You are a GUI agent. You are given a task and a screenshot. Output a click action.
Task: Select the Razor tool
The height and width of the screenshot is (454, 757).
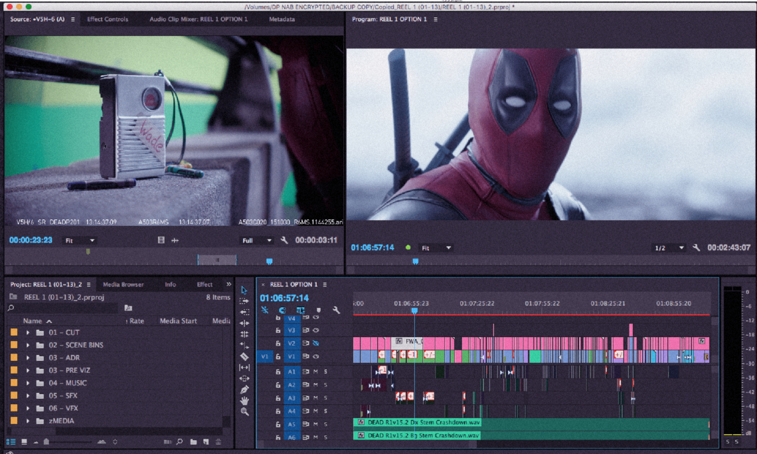[x=244, y=356]
